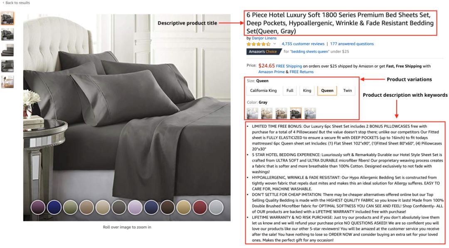Choose the beige second color swatch
Image resolution: width=449 pixels, height=248 pixels.
pyautogui.click(x=266, y=113)
